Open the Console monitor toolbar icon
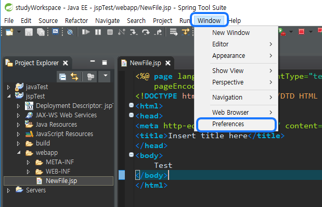322x207 pixels. (55, 32)
